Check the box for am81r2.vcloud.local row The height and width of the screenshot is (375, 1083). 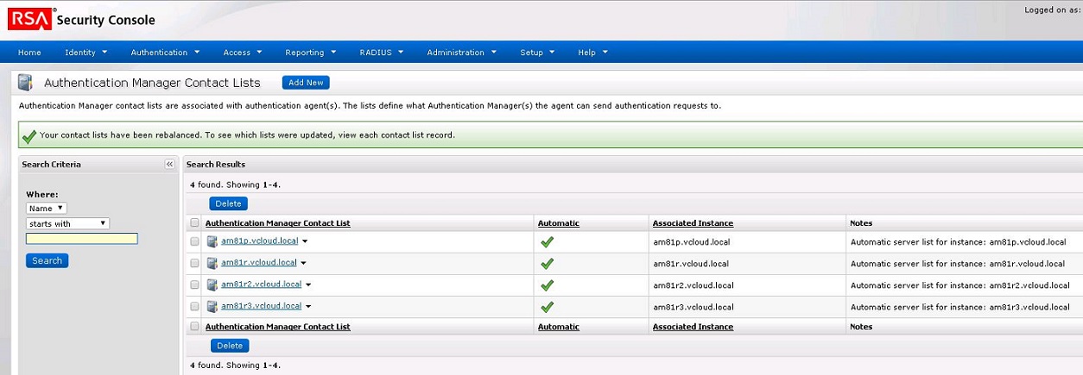click(x=194, y=285)
